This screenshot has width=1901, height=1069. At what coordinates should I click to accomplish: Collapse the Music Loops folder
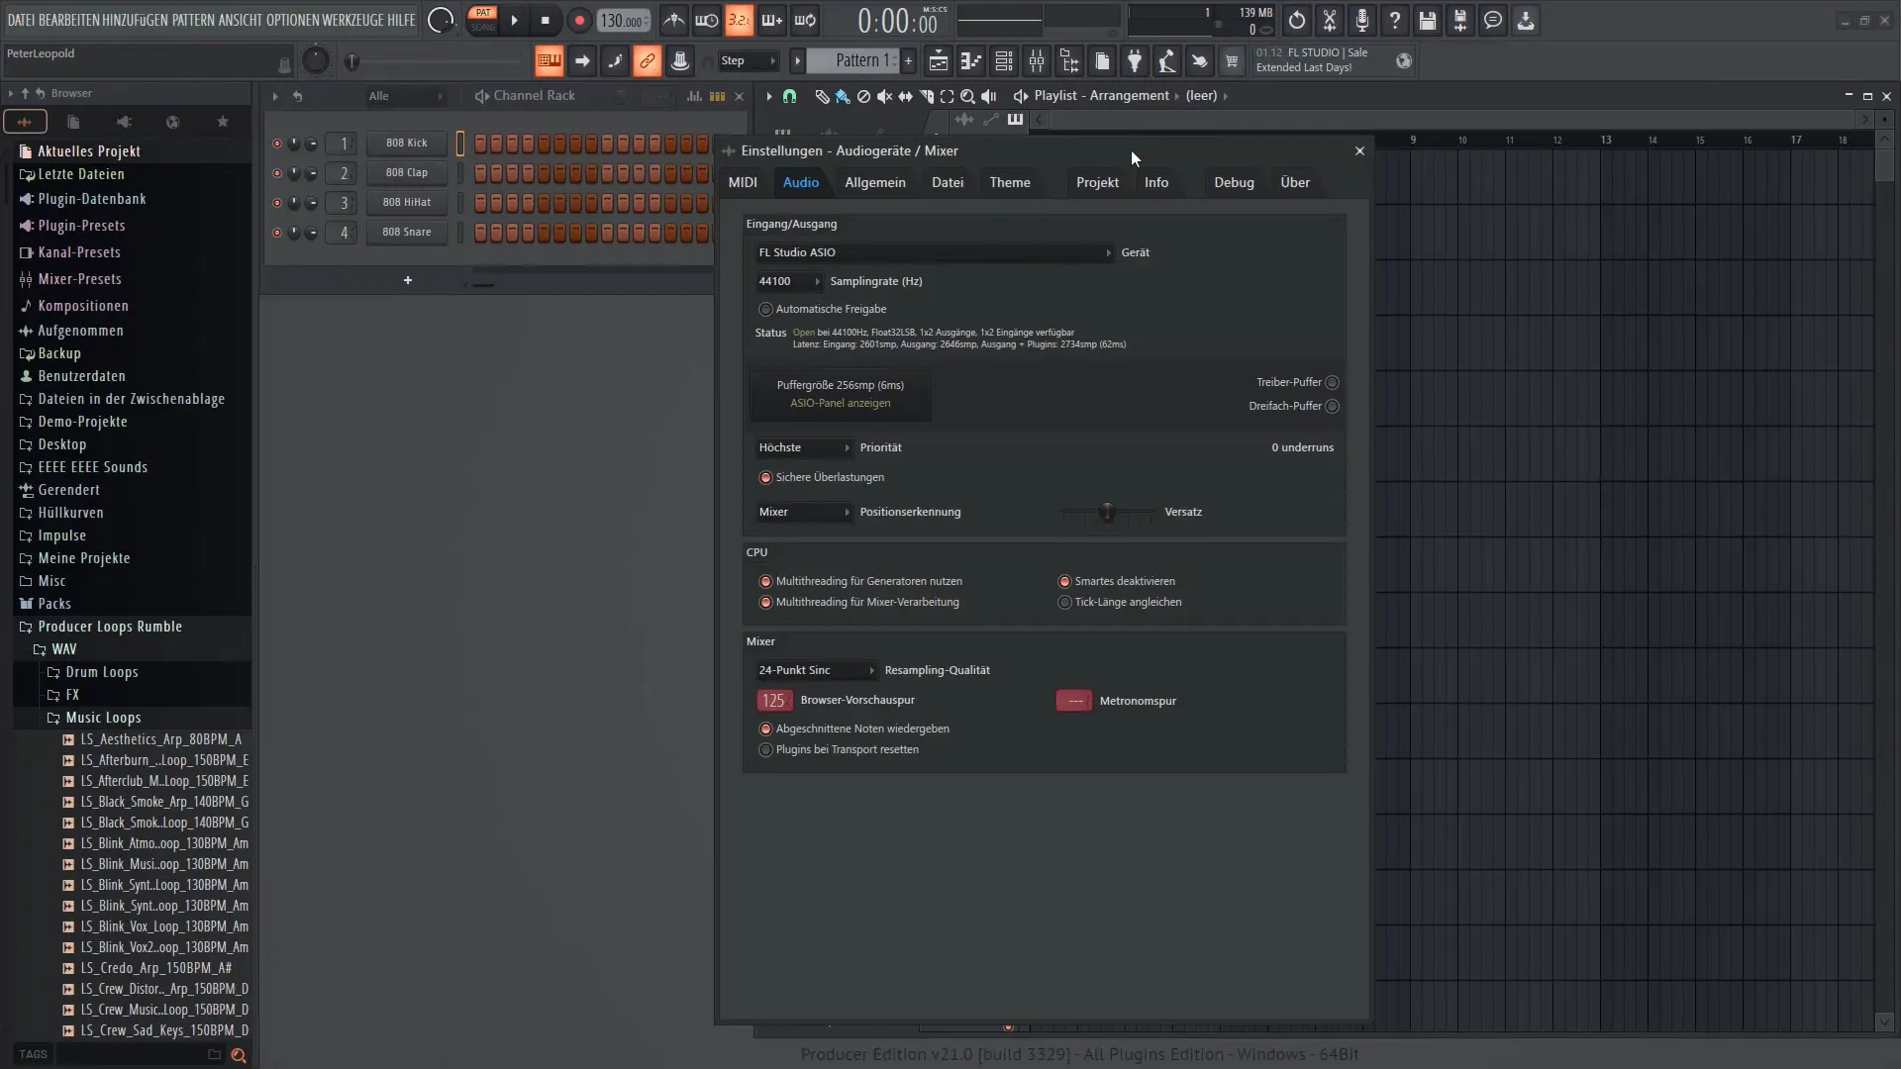103,718
